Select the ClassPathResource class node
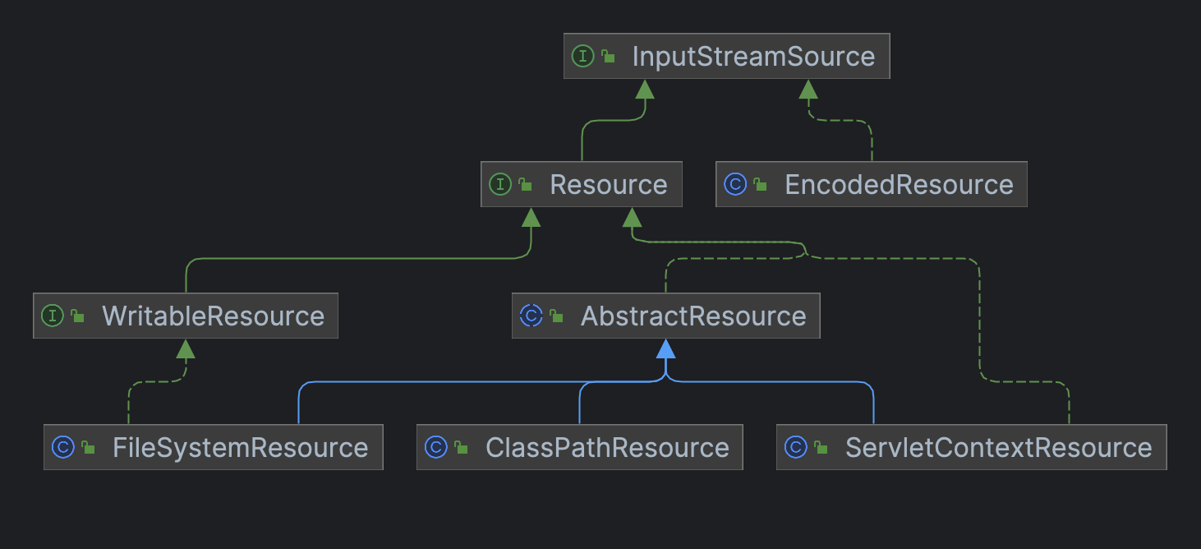Image resolution: width=1201 pixels, height=549 pixels. pos(579,447)
